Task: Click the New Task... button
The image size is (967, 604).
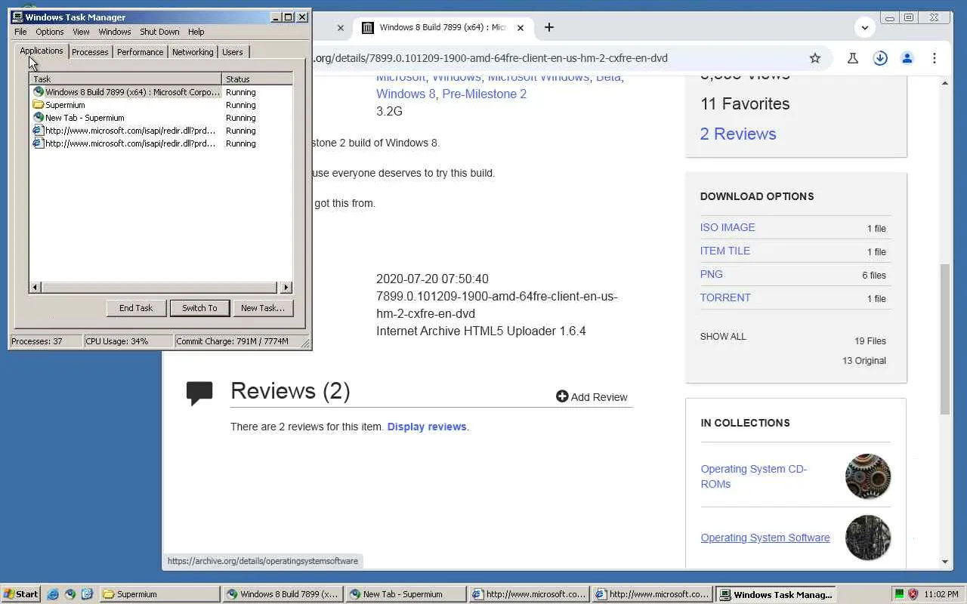Action: [x=263, y=308]
